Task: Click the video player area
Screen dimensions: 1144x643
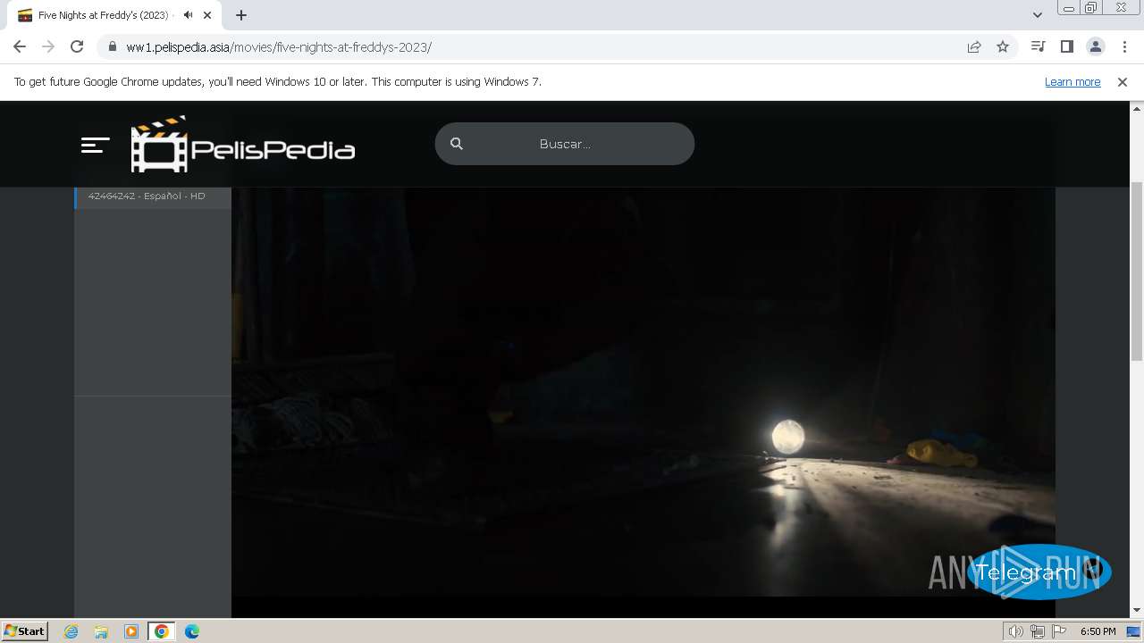Action: (x=643, y=391)
